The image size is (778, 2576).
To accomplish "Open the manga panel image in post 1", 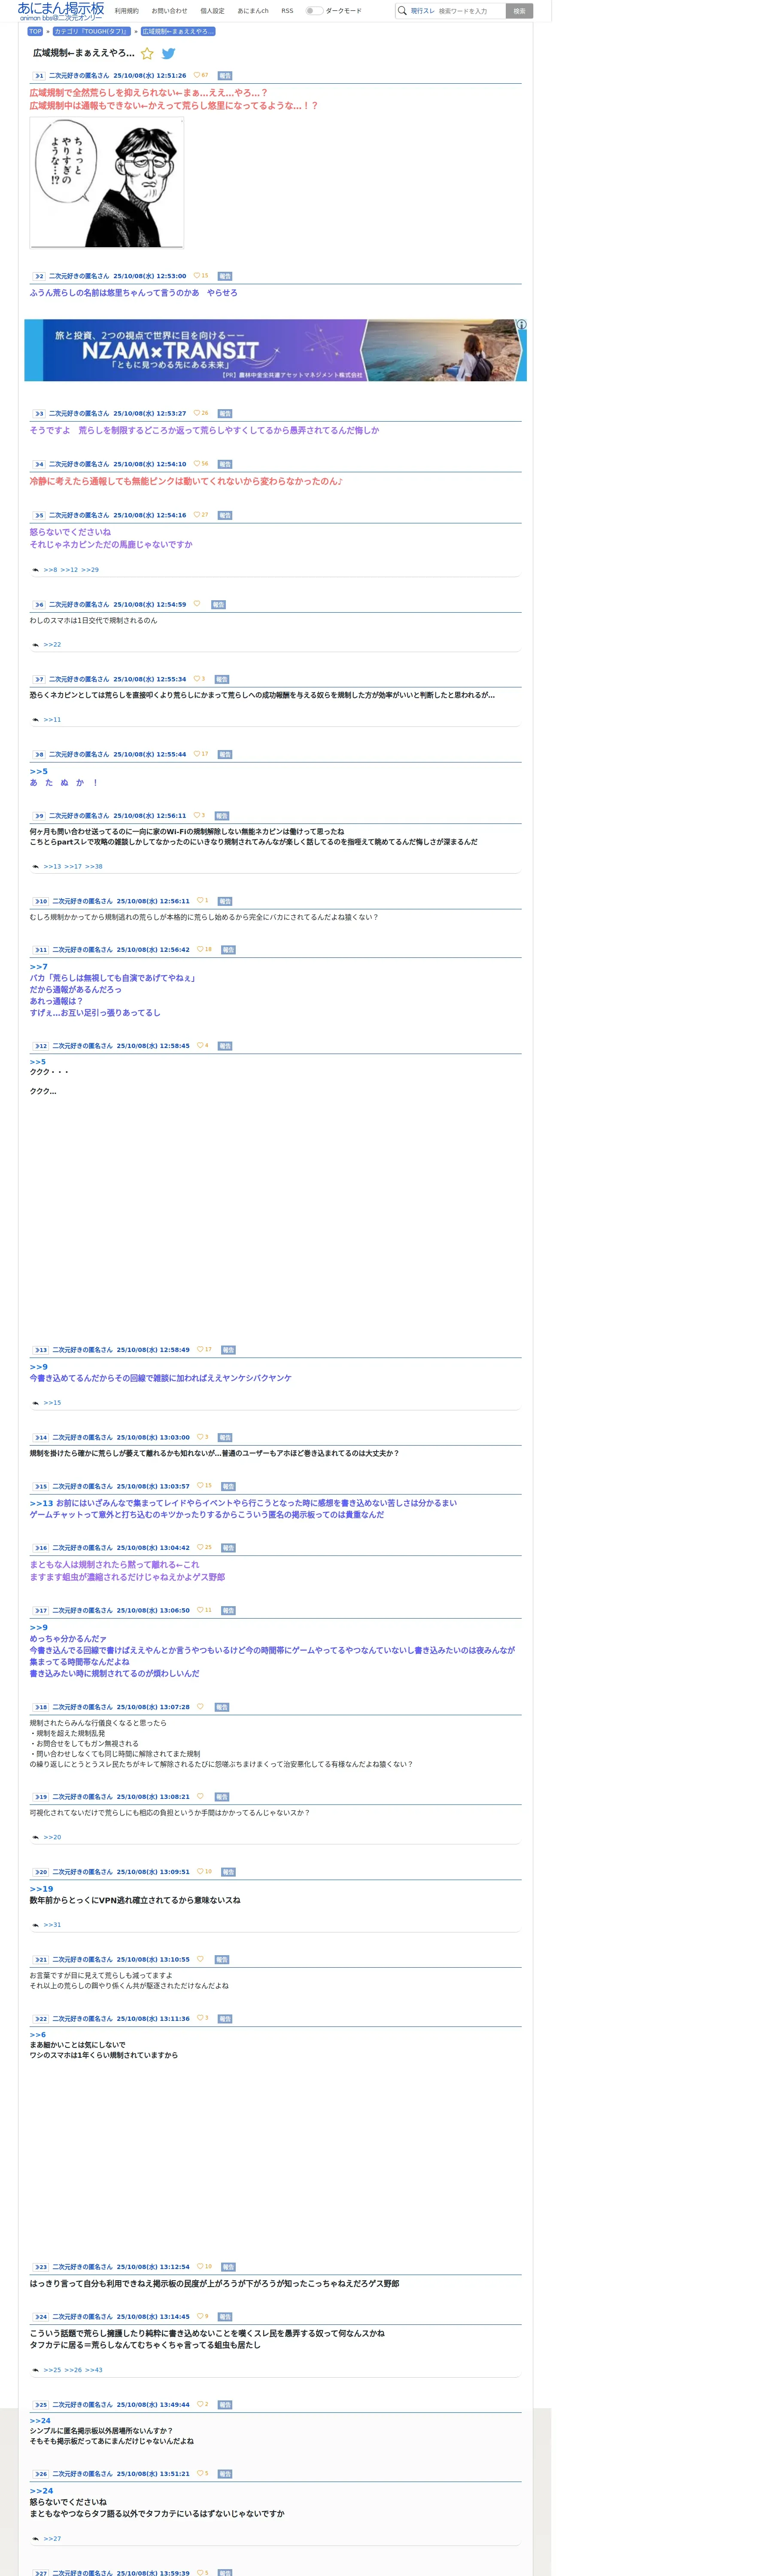I will coord(107,182).
